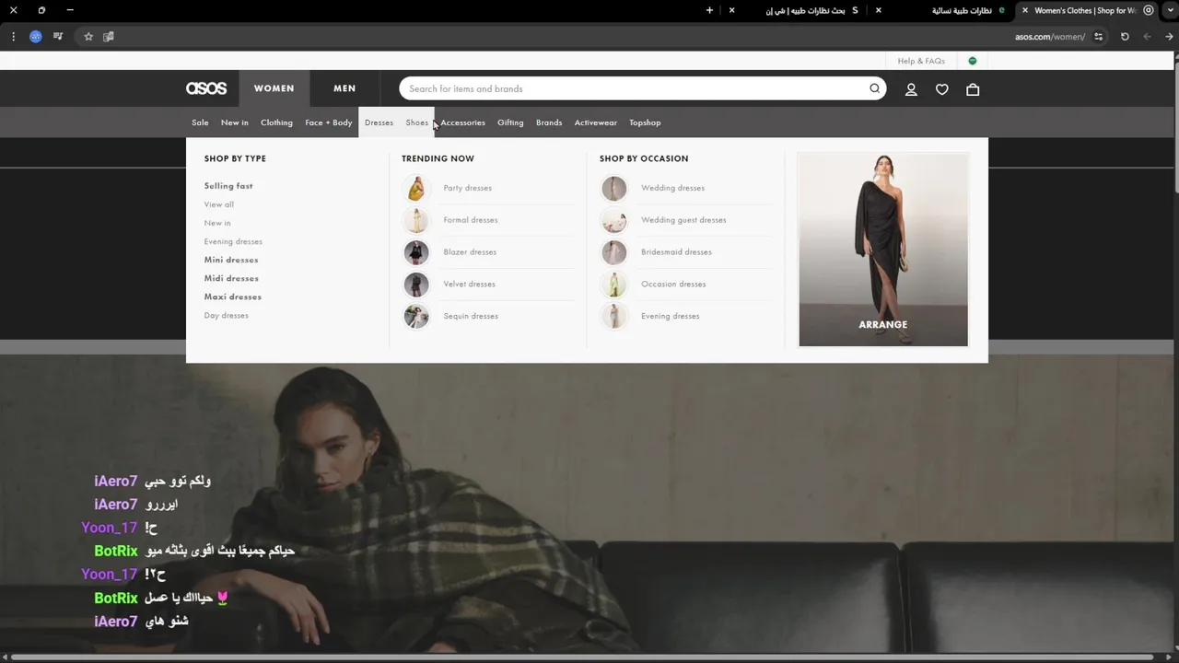Click the asos.com/women address bar
The height and width of the screenshot is (663, 1179).
pyautogui.click(x=1050, y=37)
